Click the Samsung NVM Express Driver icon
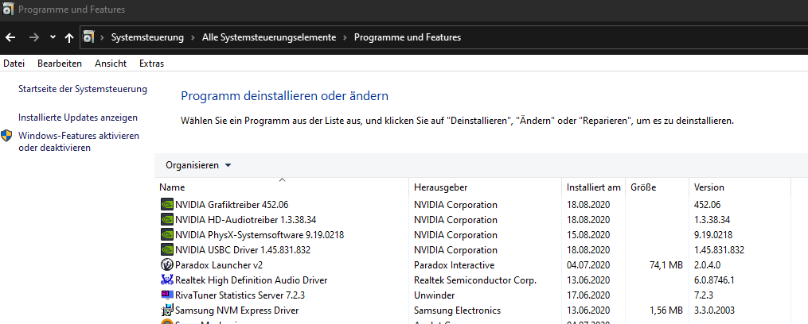This screenshot has height=324, width=808. (167, 310)
